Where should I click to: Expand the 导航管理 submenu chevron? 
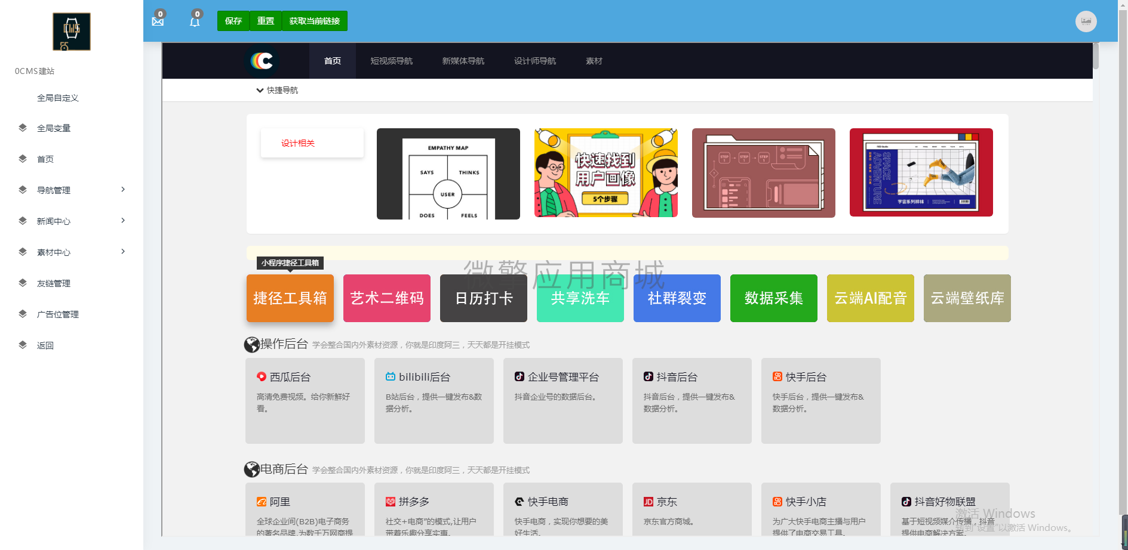coord(123,190)
